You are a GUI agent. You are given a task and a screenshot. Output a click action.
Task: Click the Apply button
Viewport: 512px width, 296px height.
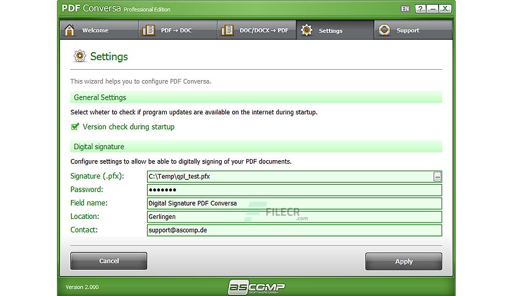click(404, 261)
